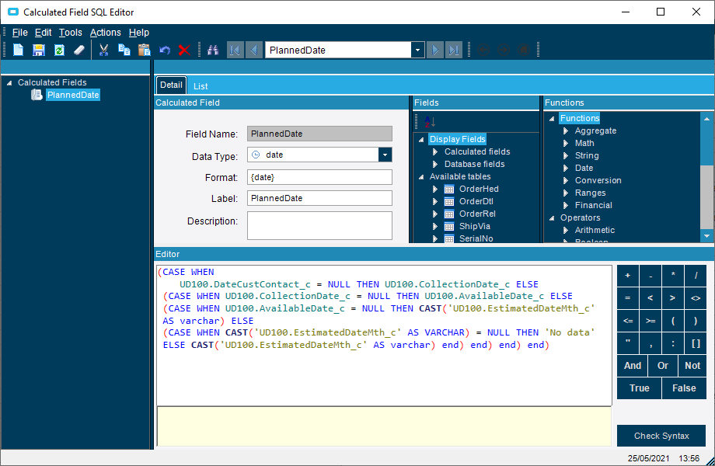715x466 pixels.
Task: Click the Description text box
Action: pyautogui.click(x=319, y=225)
